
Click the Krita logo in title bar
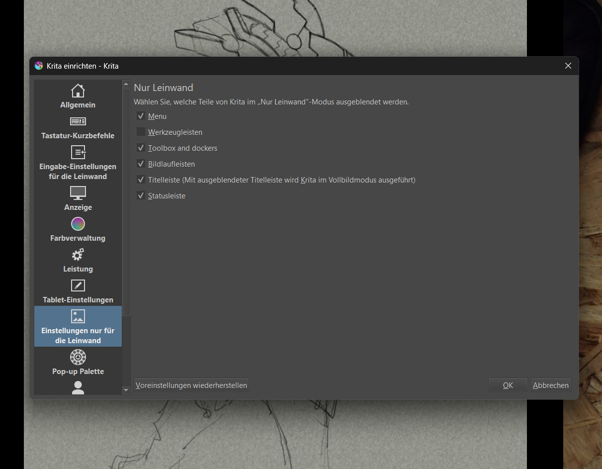39,66
